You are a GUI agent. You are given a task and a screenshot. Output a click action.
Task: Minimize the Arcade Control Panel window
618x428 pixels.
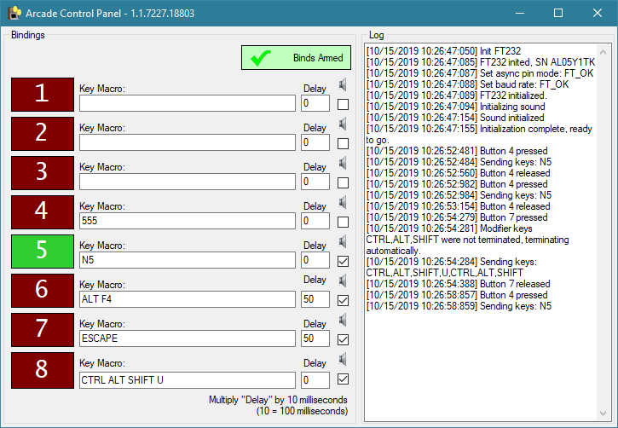click(x=520, y=13)
